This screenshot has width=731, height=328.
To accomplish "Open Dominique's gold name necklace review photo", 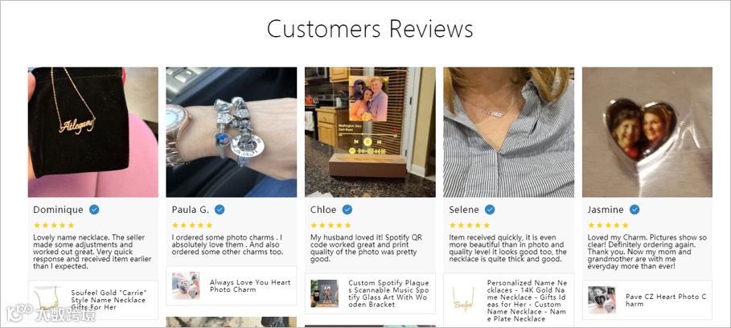I will 93,133.
